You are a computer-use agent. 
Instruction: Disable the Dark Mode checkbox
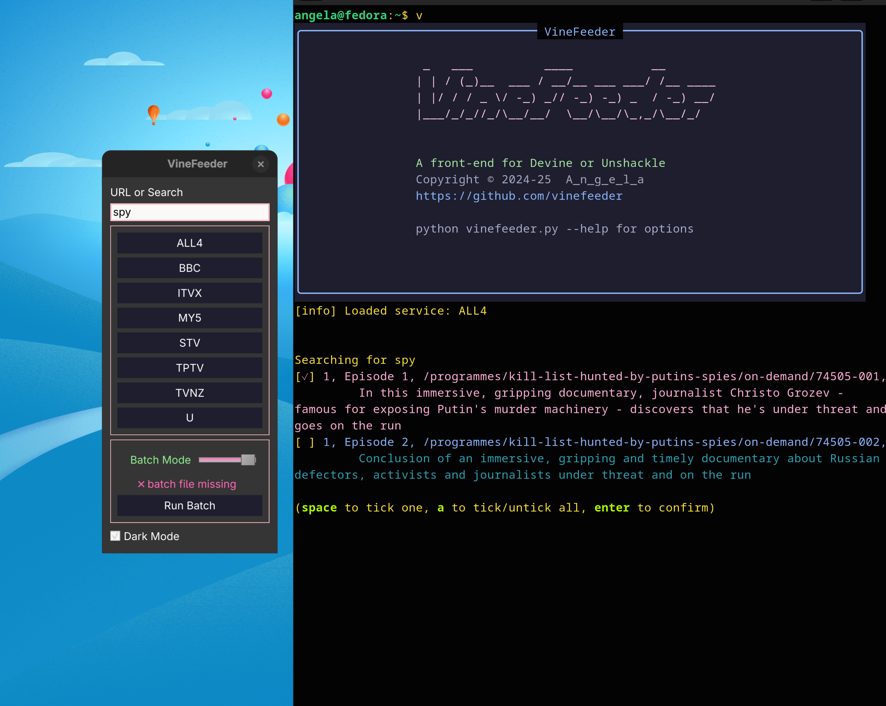pos(115,536)
